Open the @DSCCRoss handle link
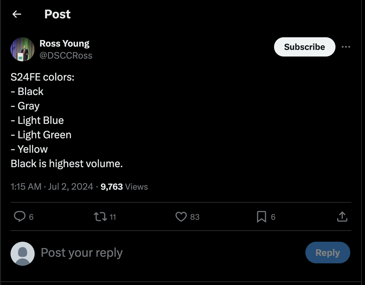The height and width of the screenshot is (285, 365). tap(66, 56)
